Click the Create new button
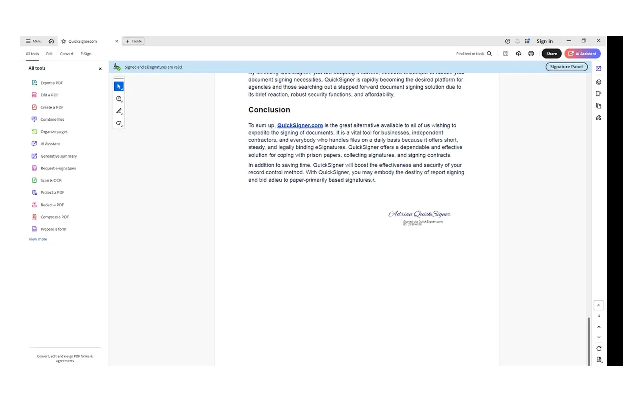The image size is (643, 402). (133, 41)
